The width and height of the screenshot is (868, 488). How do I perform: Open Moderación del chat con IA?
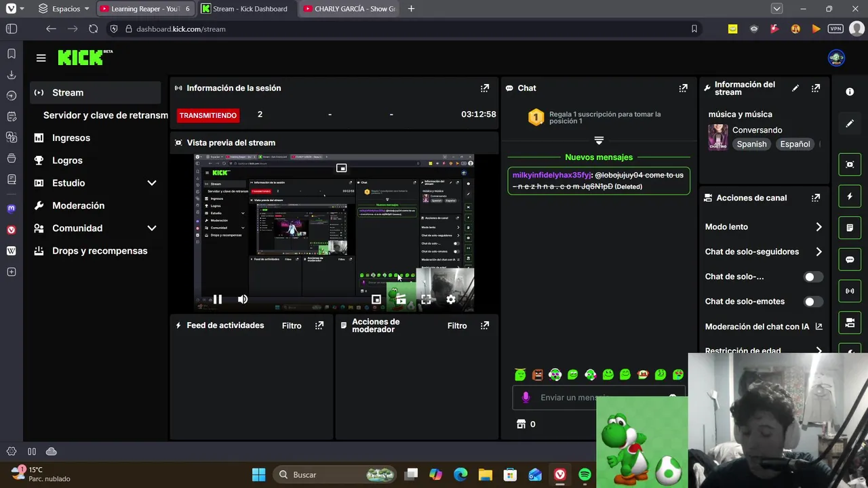pyautogui.click(x=763, y=327)
